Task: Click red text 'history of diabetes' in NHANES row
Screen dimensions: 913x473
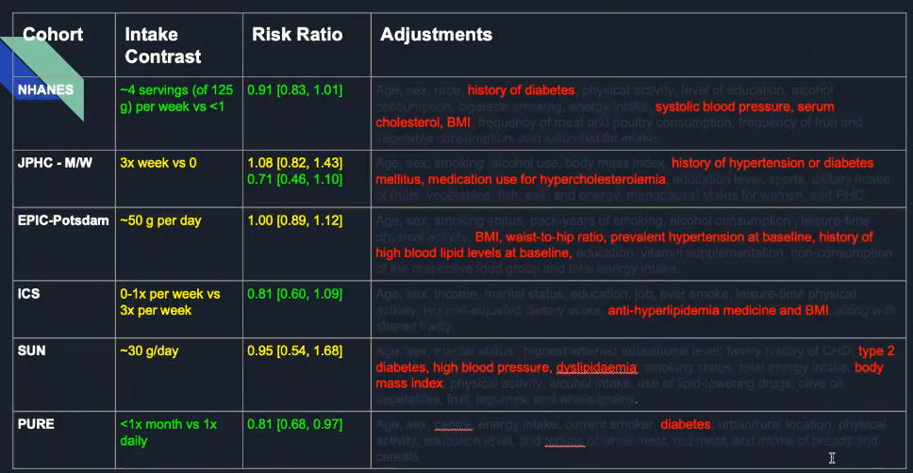Action: [x=521, y=90]
